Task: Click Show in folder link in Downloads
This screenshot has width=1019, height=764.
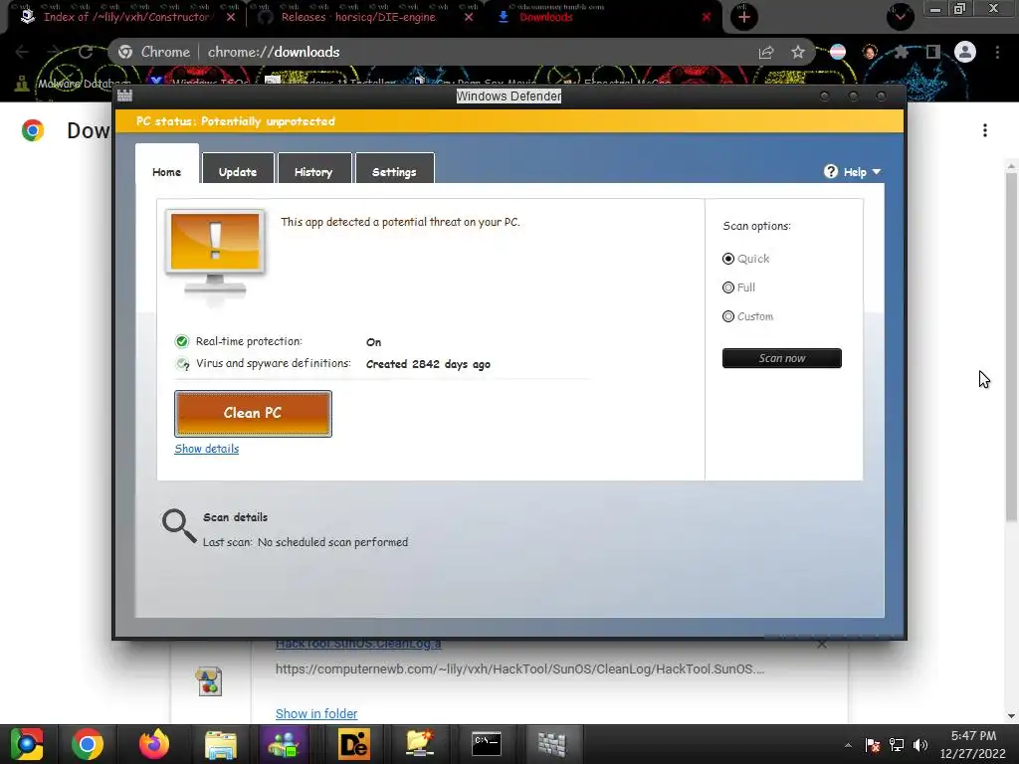Action: [316, 713]
